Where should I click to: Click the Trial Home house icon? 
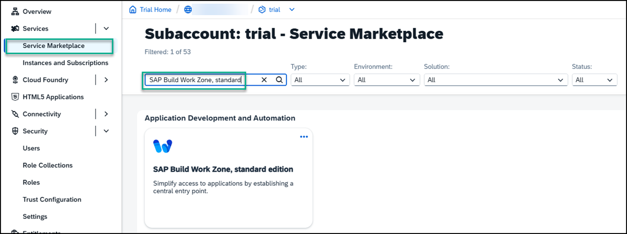click(x=133, y=9)
